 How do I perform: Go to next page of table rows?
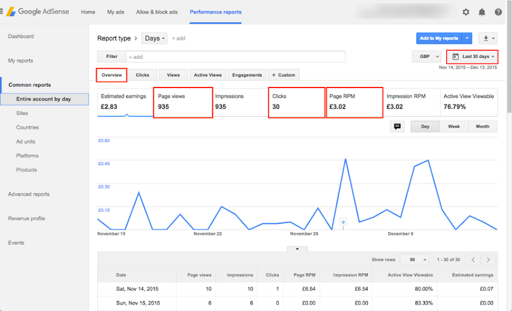pos(488,260)
